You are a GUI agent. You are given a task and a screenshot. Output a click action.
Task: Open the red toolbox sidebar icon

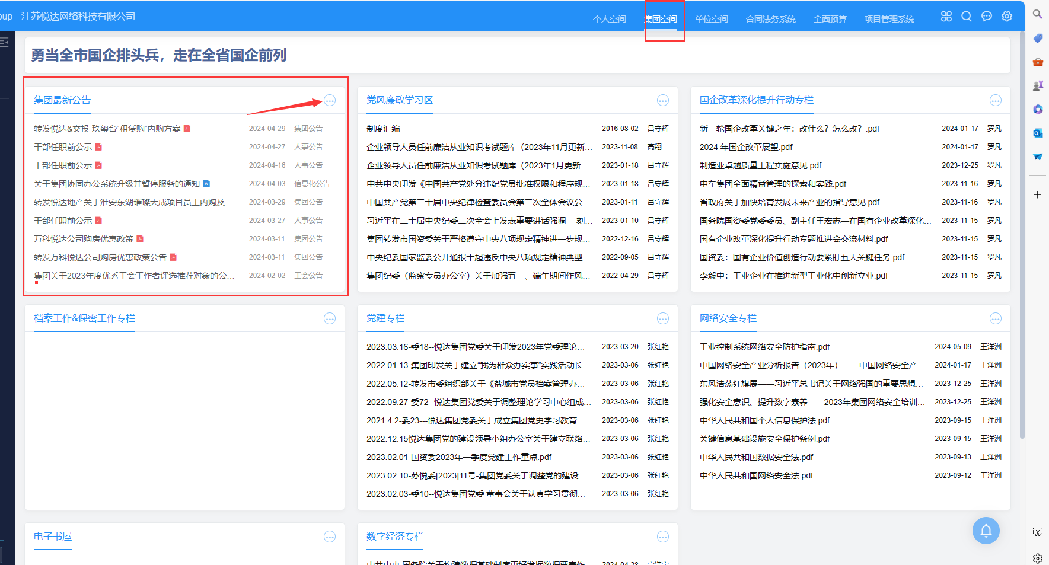click(1038, 62)
